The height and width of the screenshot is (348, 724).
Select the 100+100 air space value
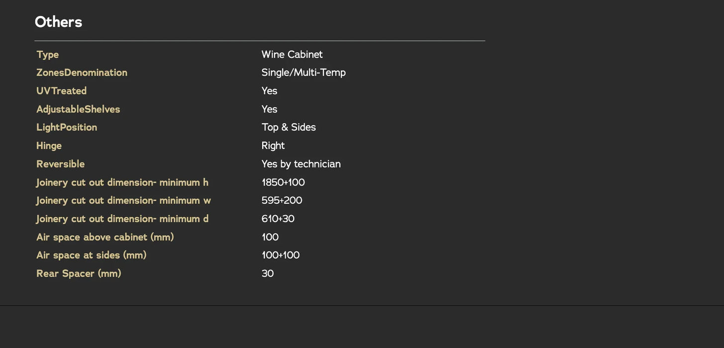click(281, 256)
